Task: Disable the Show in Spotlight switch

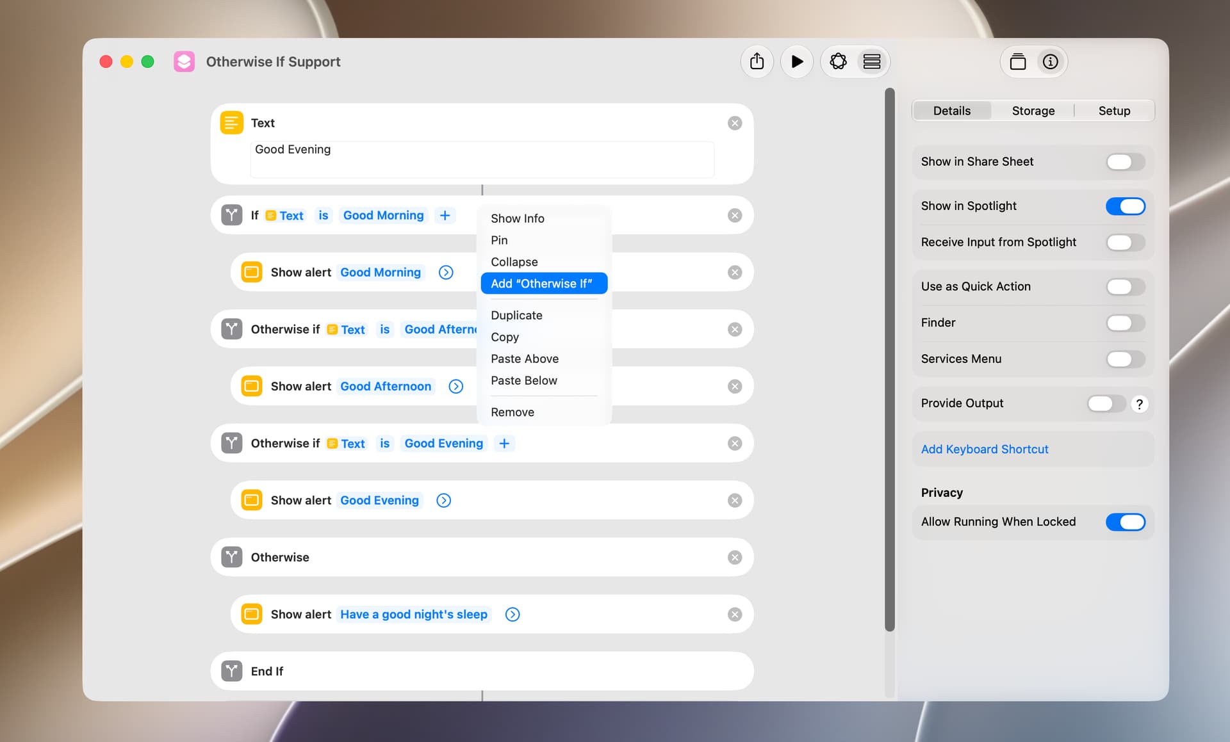Action: (1125, 206)
